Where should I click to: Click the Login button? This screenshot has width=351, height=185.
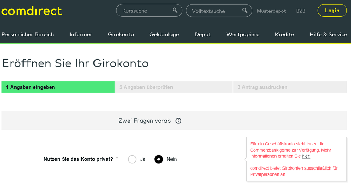tap(332, 11)
